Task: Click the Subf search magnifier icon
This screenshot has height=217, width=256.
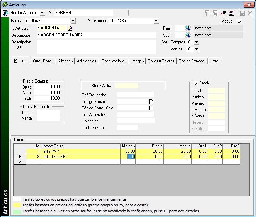Action: click(x=188, y=35)
